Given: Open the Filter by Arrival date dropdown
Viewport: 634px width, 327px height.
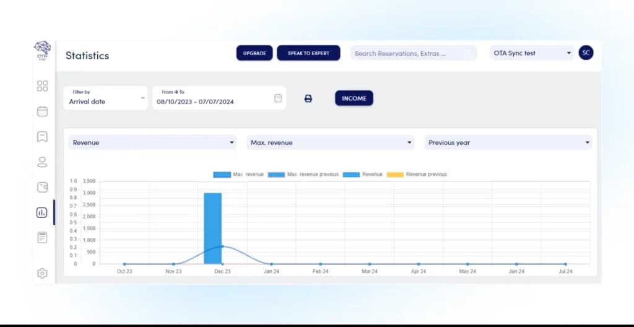Looking at the screenshot, I should click(105, 97).
